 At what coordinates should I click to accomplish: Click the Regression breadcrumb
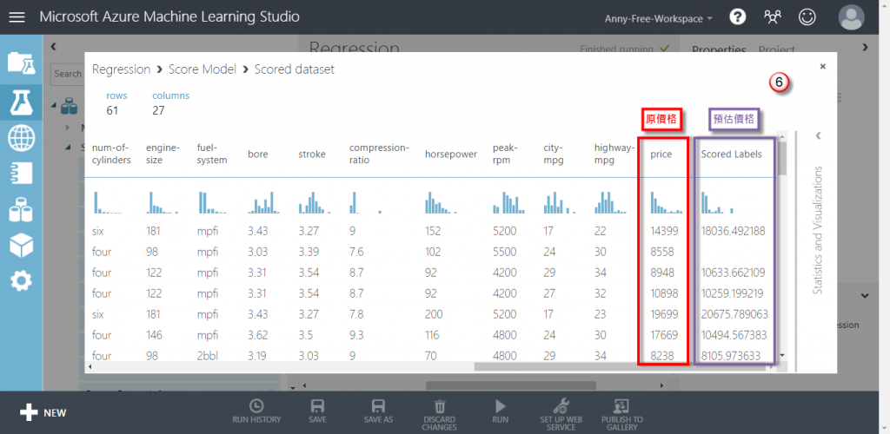pyautogui.click(x=121, y=69)
